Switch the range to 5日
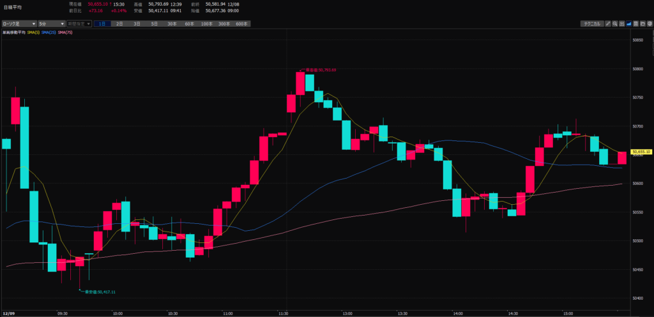 tap(154, 24)
